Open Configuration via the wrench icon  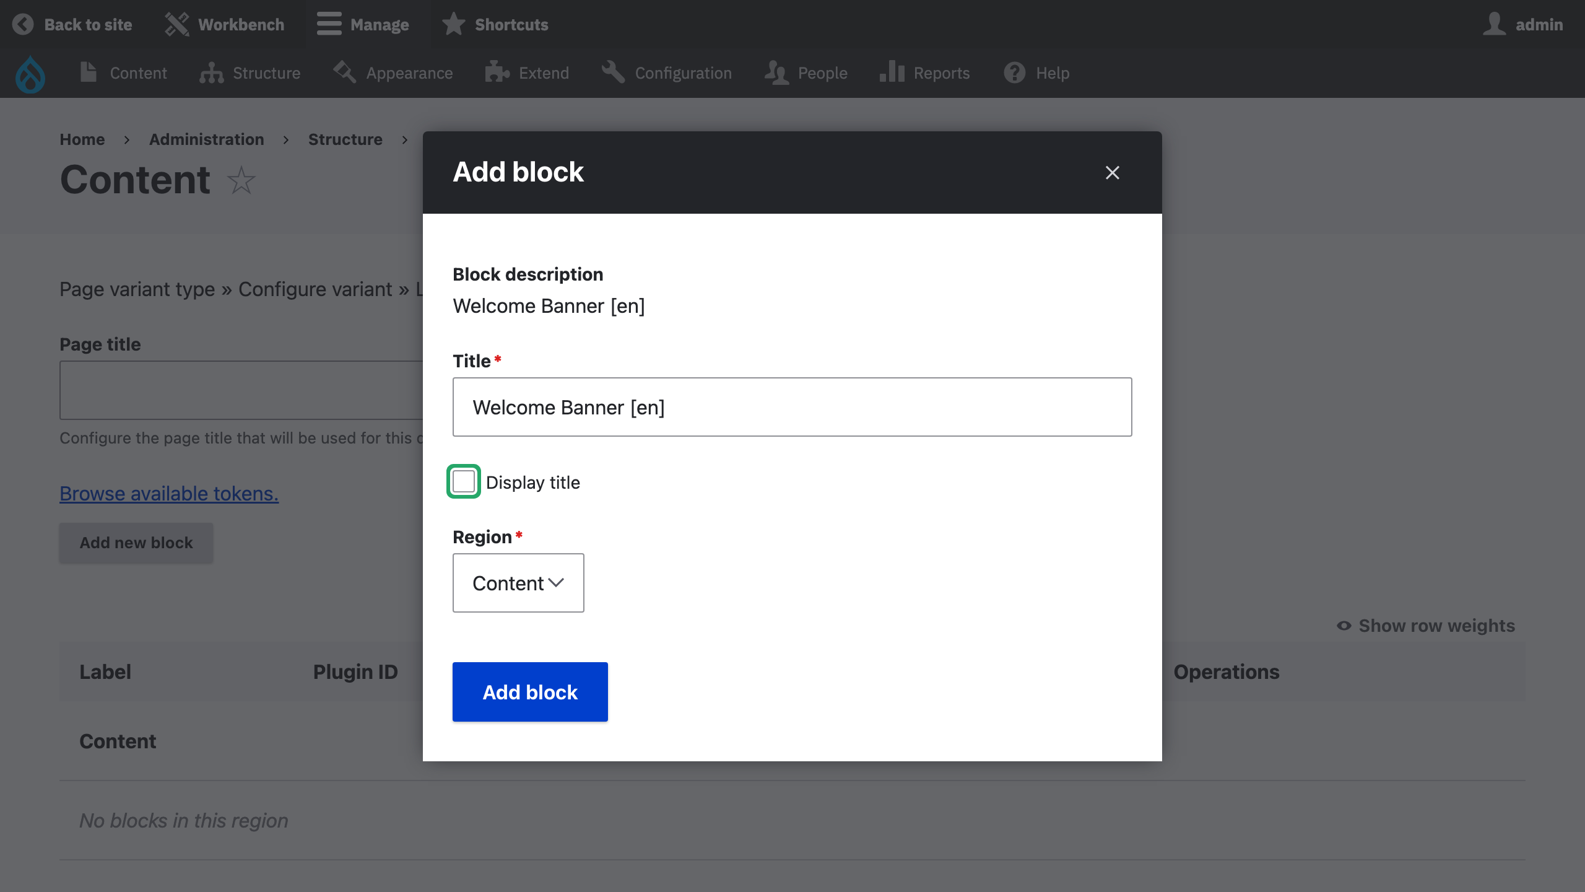point(612,72)
